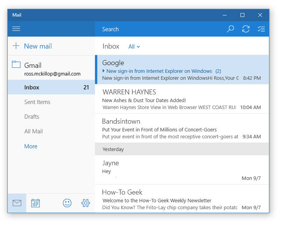Open the All Mail folder
Viewport: 281px width, 225px height.
click(x=51, y=131)
